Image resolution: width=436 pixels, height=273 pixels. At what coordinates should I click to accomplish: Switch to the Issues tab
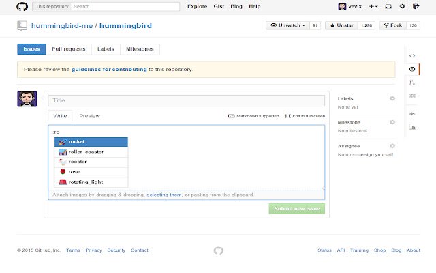(x=31, y=49)
